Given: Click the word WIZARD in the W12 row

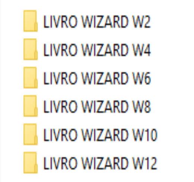Looking at the screenshot, I should 105,163.
